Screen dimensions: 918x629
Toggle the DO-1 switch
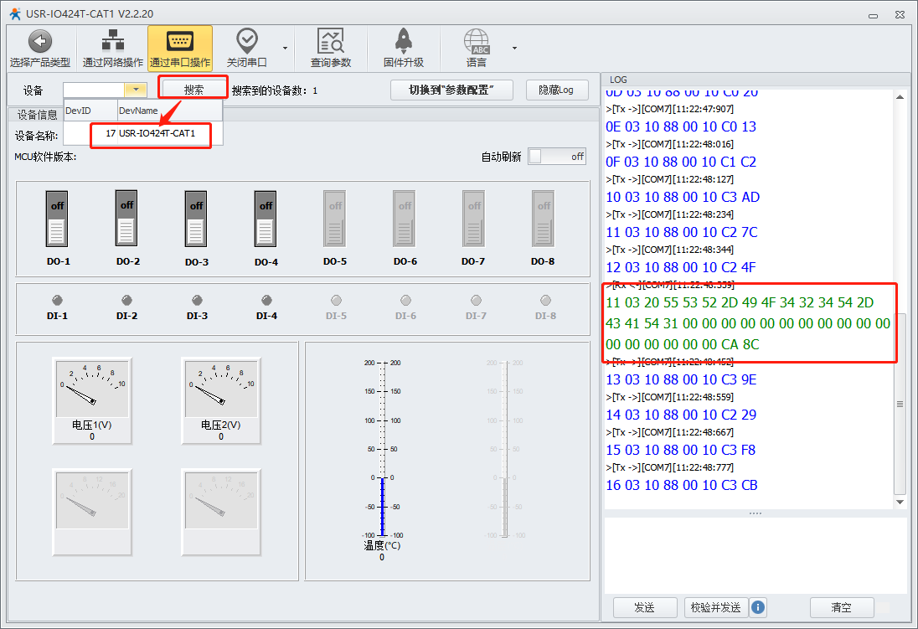57,219
